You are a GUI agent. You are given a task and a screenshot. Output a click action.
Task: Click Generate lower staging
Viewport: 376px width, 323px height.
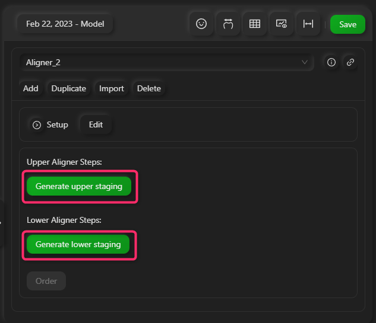tap(78, 244)
